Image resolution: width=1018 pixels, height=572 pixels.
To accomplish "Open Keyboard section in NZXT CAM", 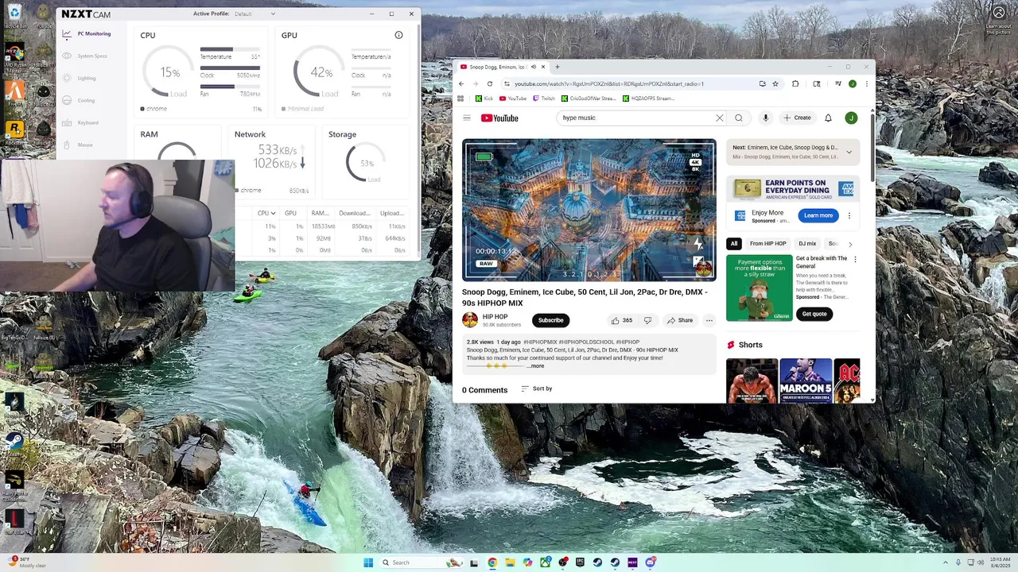I will coord(81,122).
